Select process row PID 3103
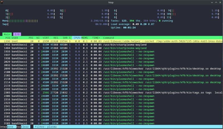 pos(111,123)
